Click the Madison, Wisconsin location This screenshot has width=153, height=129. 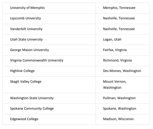click(118, 119)
